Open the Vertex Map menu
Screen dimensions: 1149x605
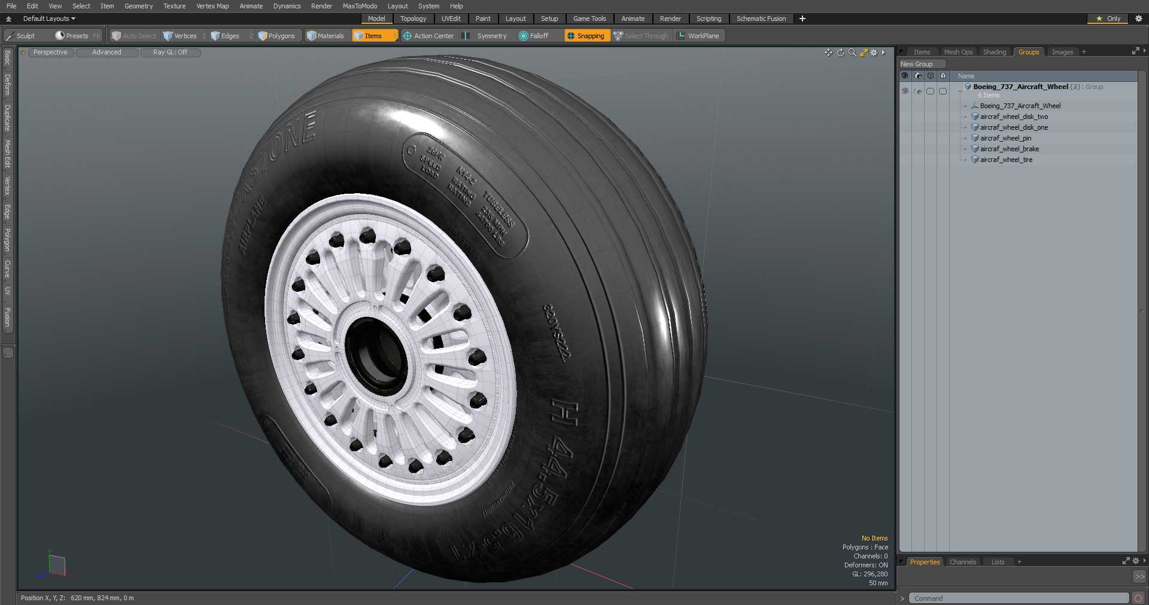pyautogui.click(x=212, y=6)
